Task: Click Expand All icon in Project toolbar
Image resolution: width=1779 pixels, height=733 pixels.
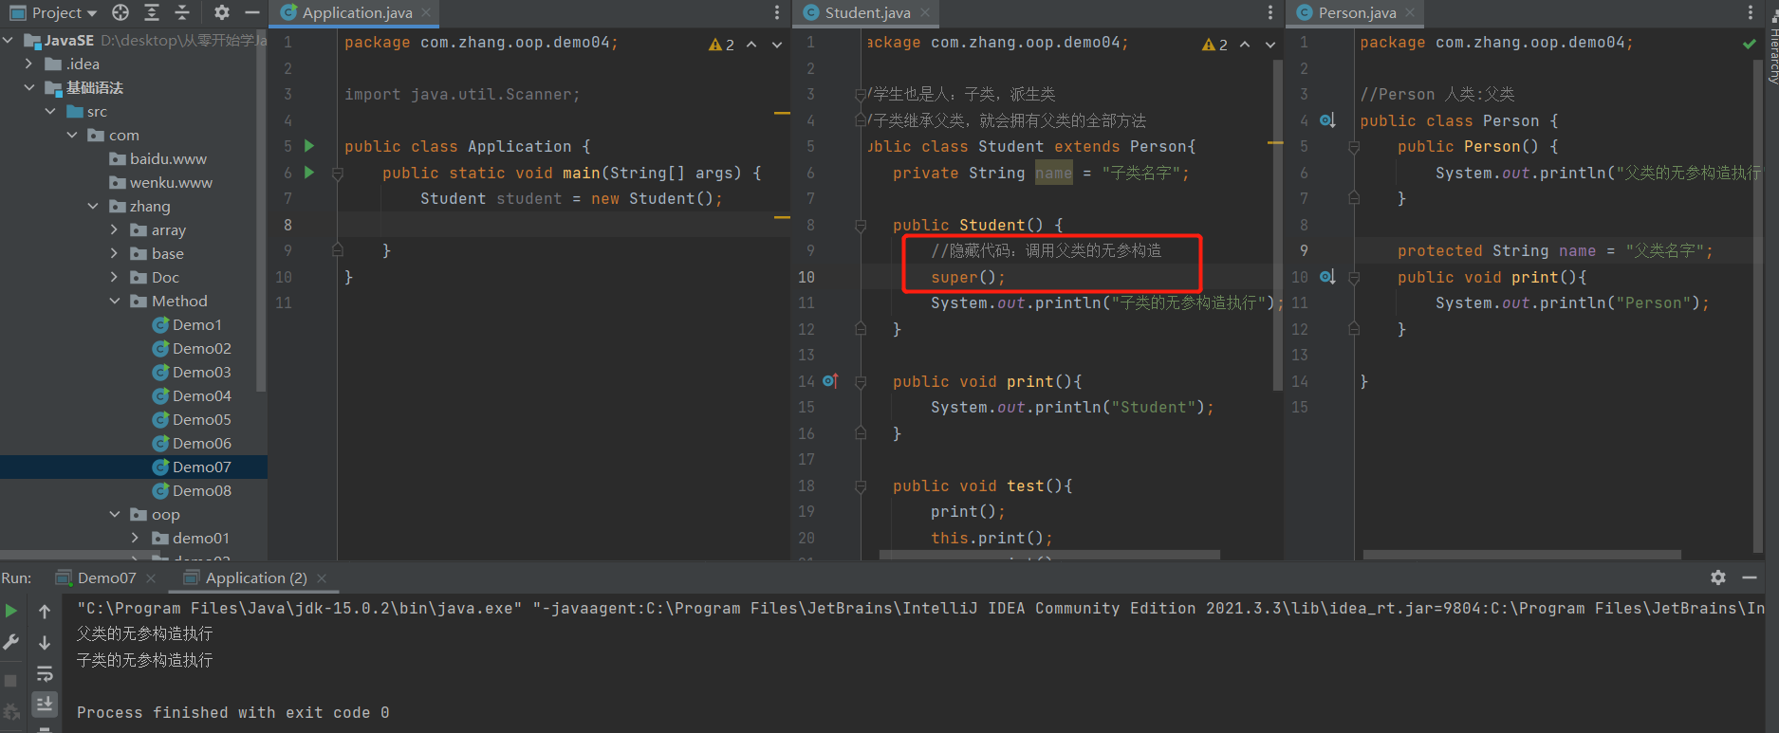Action: point(152,12)
